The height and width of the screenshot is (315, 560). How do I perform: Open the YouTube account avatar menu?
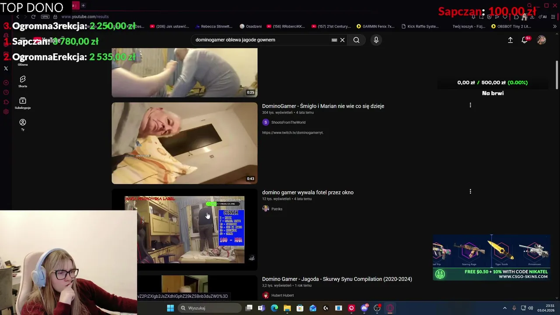pos(542,40)
